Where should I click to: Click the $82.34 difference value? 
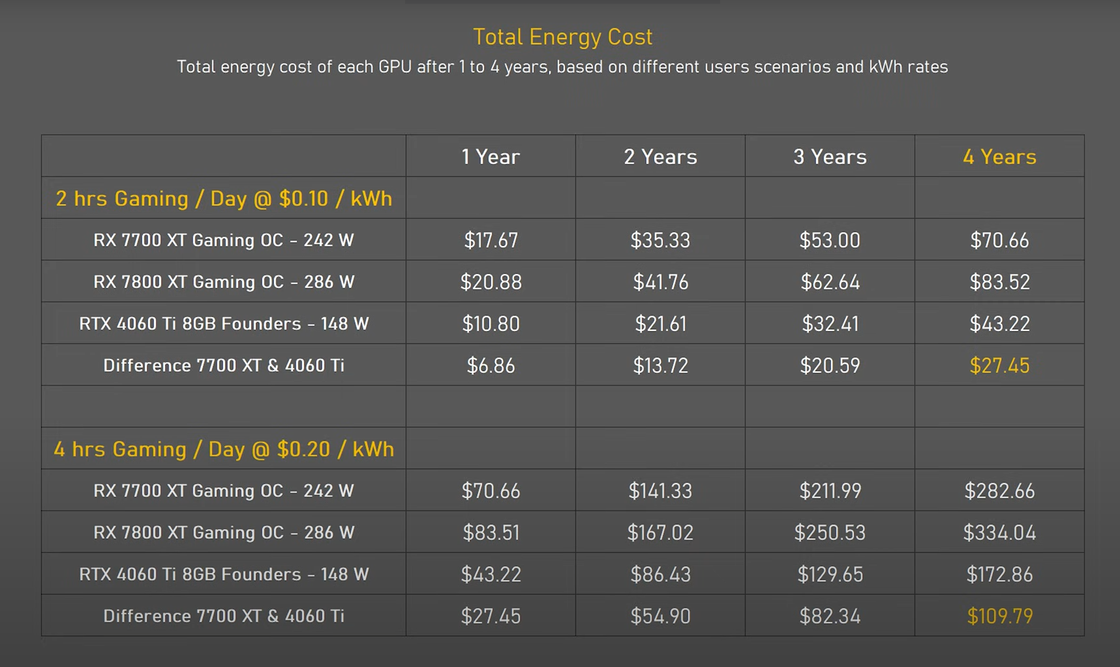coord(830,616)
